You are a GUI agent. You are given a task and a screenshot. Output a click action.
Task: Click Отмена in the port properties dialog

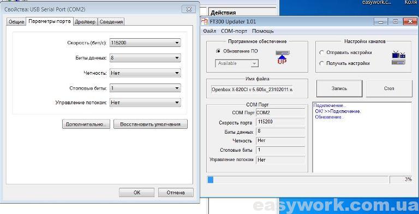pos(176,192)
